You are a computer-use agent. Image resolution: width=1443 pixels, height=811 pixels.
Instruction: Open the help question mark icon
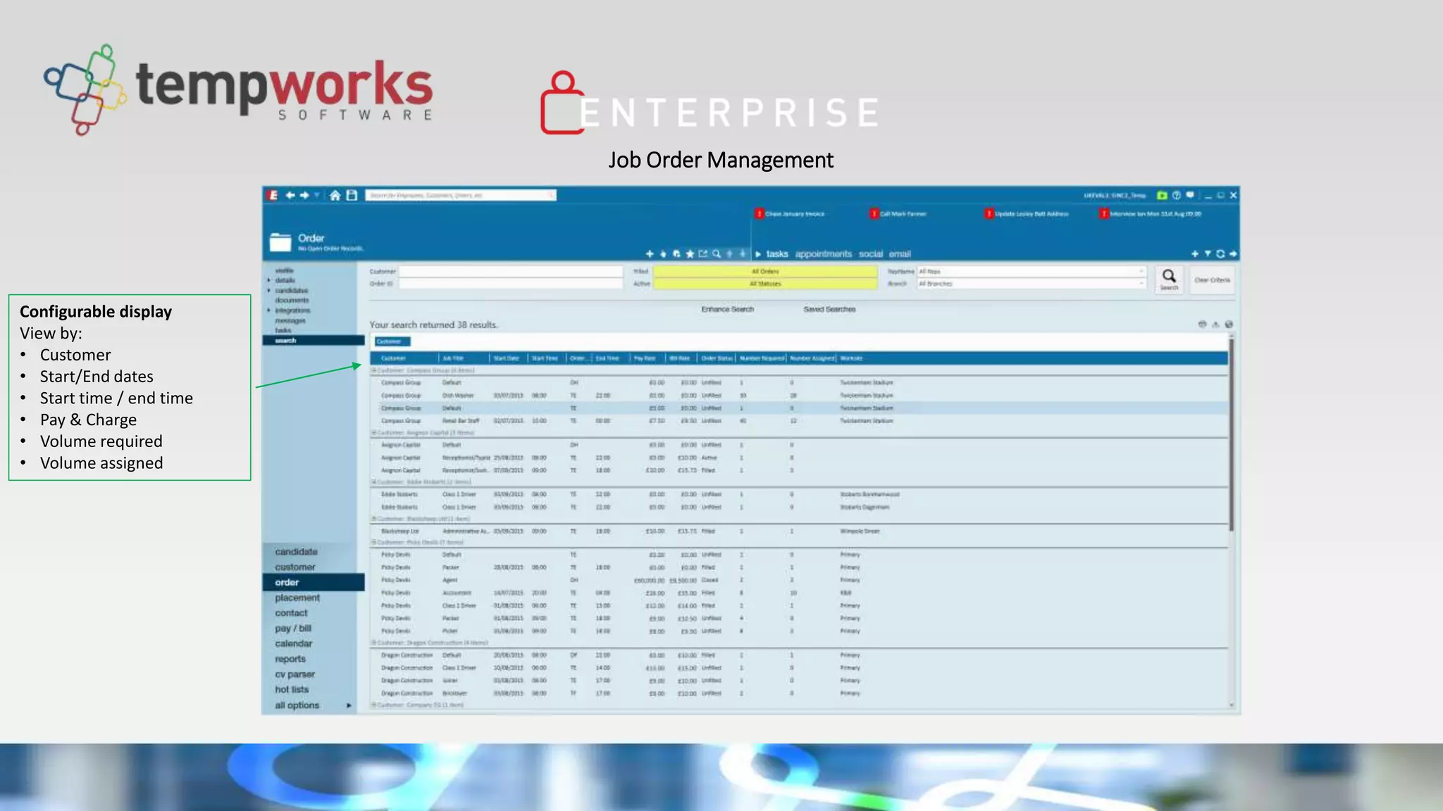[1176, 195]
